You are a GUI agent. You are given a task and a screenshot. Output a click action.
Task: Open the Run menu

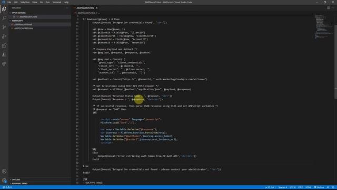click(47, 2)
